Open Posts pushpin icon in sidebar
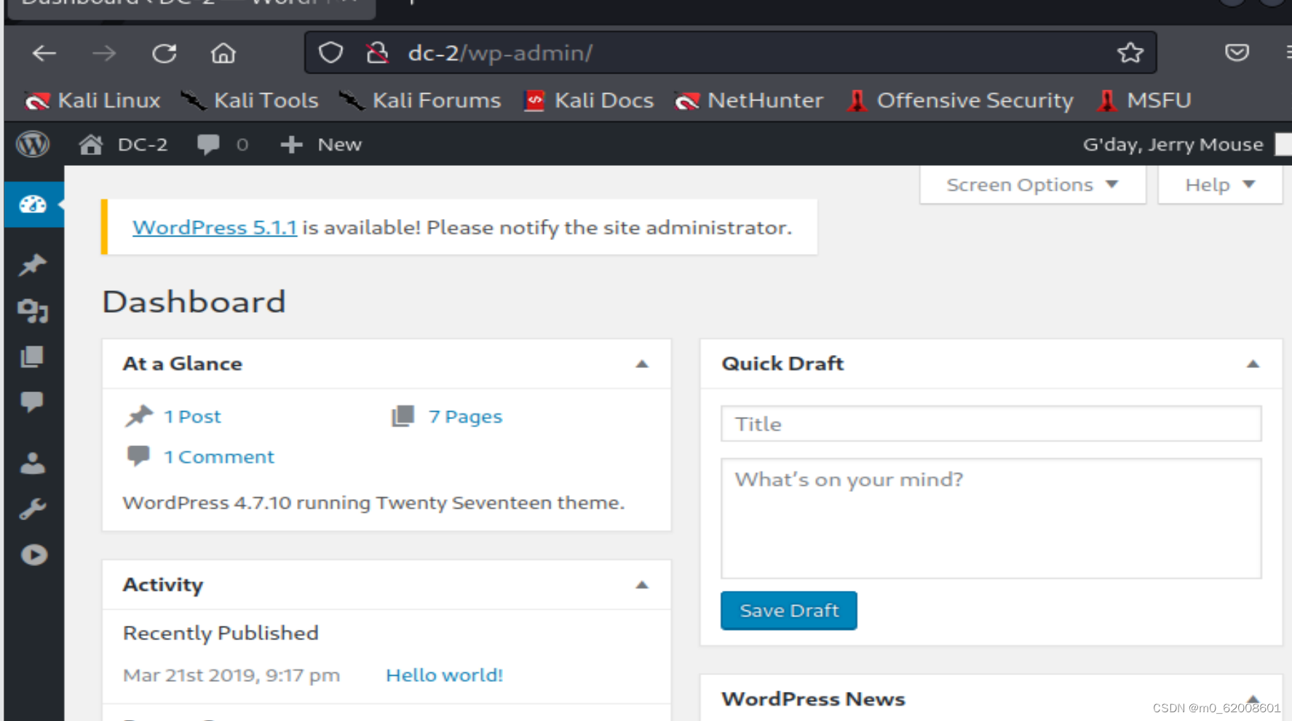The height and width of the screenshot is (721, 1292). pos(33,265)
